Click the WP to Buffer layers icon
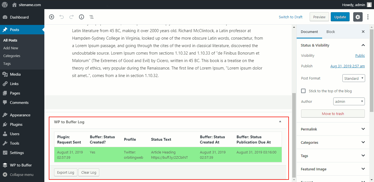The width and height of the screenshot is (374, 182). tap(5, 165)
